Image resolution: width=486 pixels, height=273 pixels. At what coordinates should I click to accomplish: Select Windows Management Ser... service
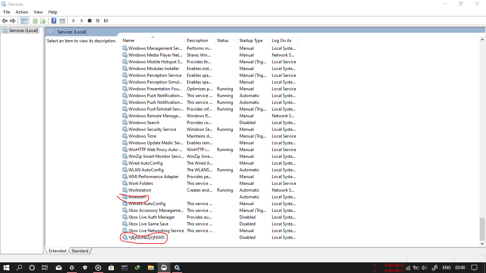point(210,48)
